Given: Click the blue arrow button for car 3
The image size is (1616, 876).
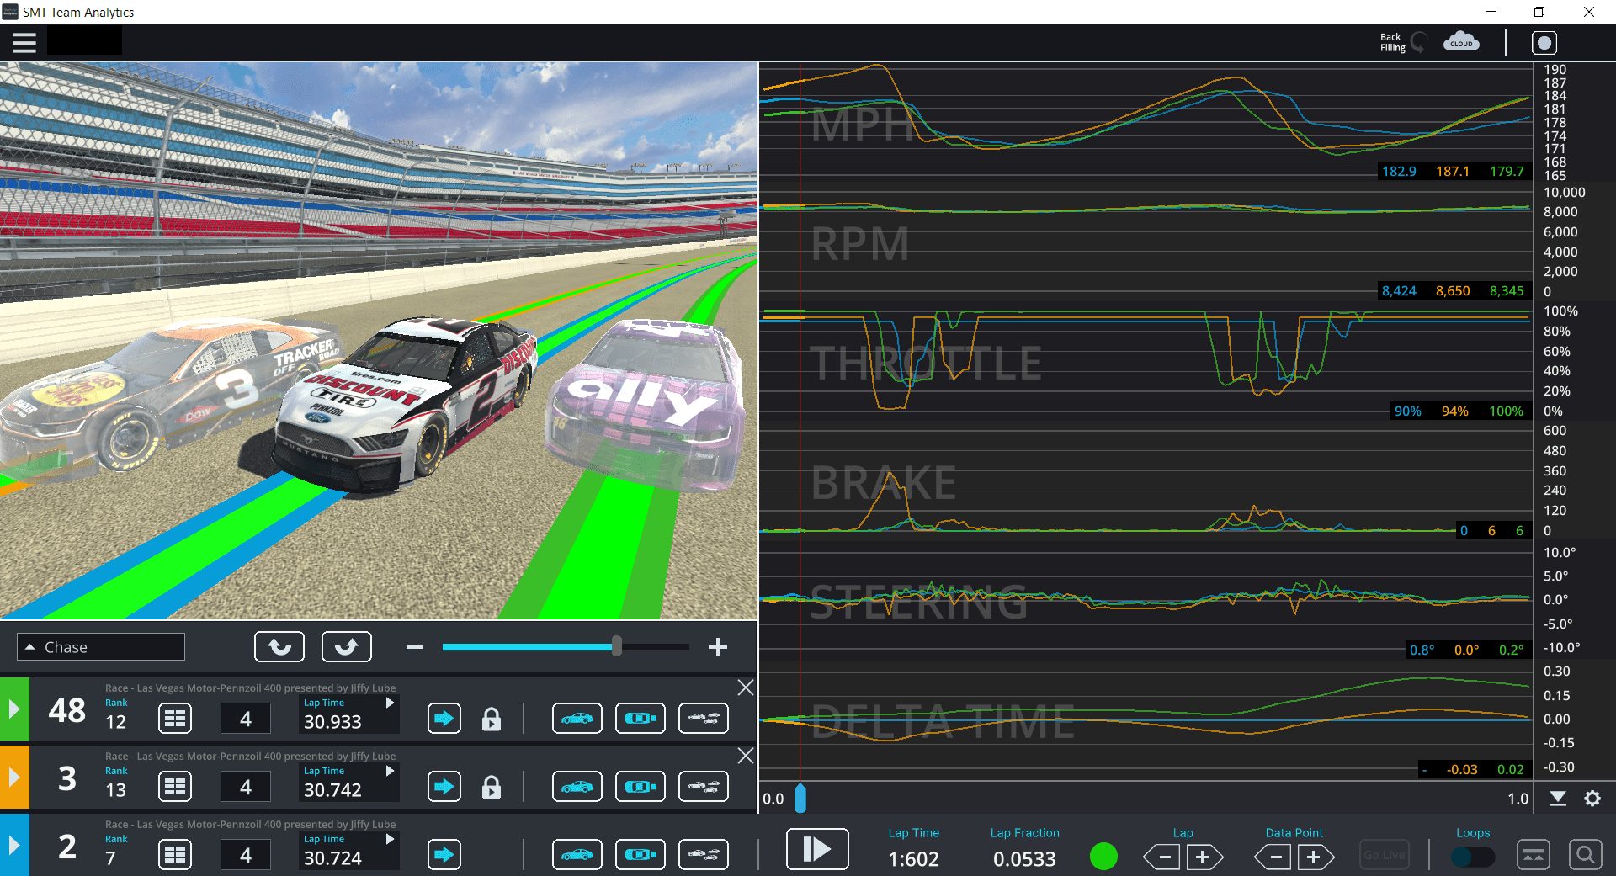Looking at the screenshot, I should [x=444, y=787].
